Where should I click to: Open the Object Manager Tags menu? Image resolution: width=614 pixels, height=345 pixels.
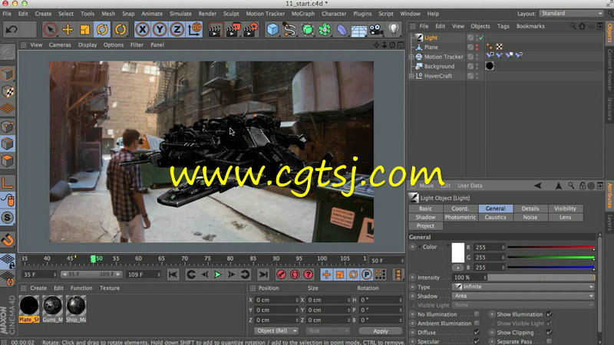click(503, 26)
